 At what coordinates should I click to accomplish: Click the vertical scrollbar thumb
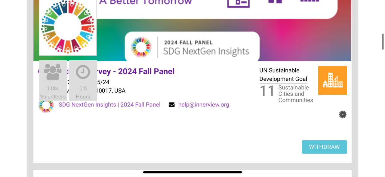pos(383,41)
